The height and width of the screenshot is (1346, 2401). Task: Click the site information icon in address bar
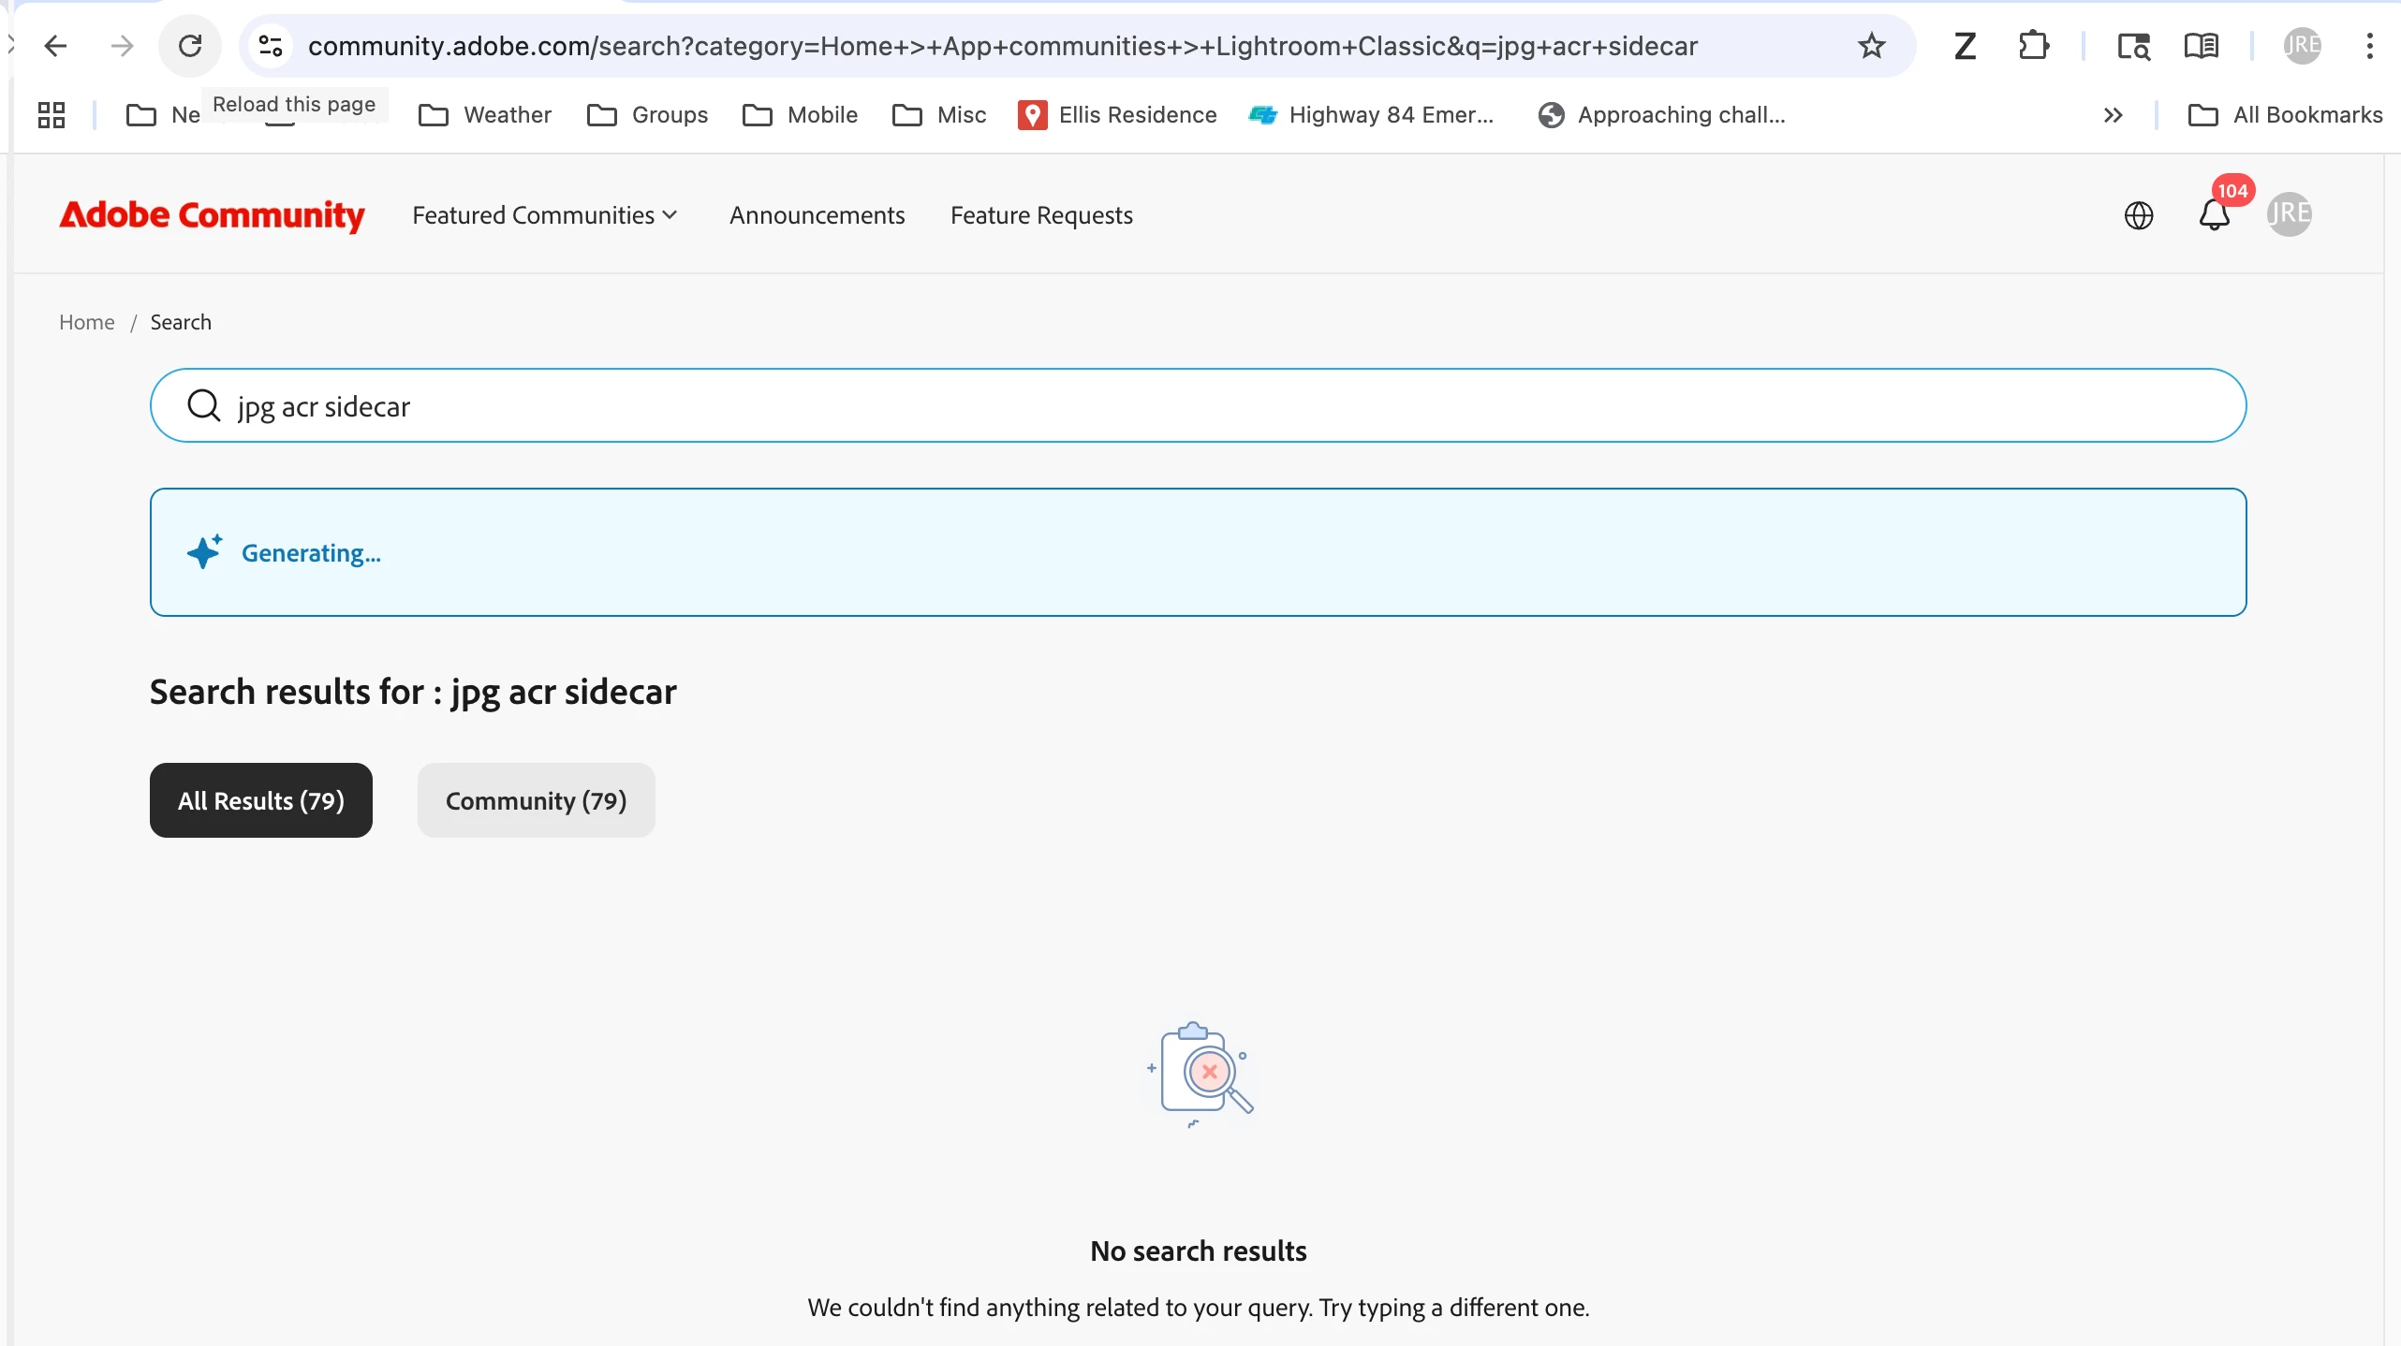click(x=270, y=45)
